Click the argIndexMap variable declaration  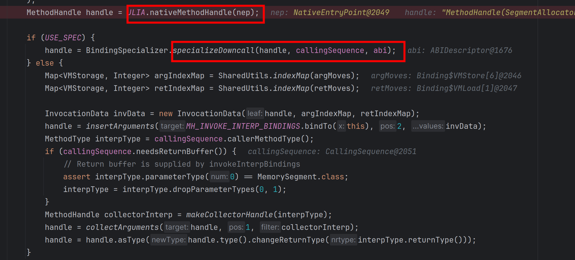tap(179, 75)
